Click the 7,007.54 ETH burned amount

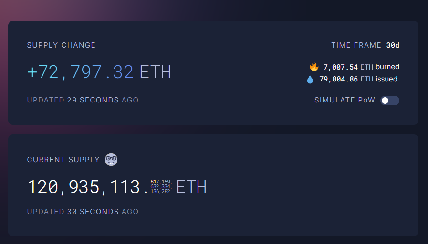pos(348,67)
